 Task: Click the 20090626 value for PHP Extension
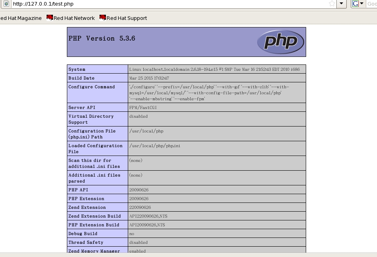coord(139,199)
